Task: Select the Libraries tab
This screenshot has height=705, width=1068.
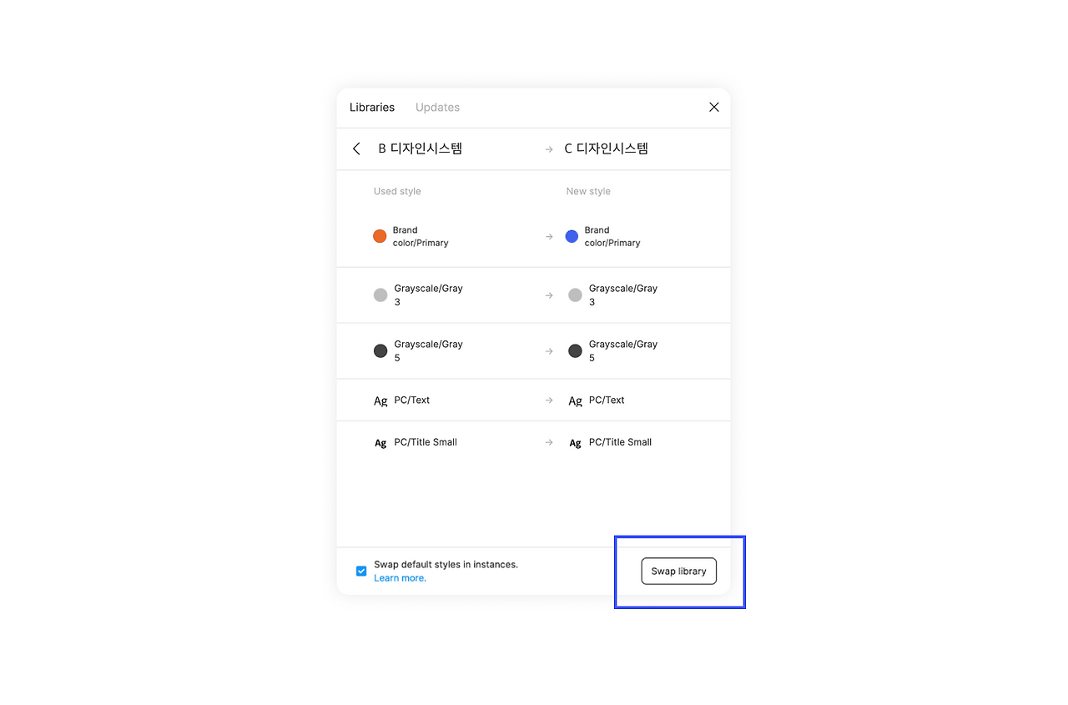Action: coord(372,107)
